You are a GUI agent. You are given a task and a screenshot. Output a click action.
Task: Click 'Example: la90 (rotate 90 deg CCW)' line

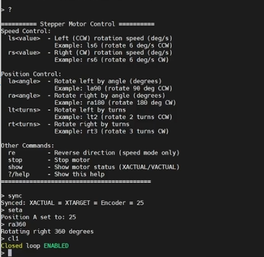tap(113, 88)
